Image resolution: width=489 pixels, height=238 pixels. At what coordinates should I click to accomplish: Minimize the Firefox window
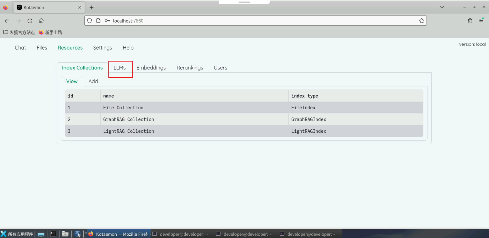point(465,7)
